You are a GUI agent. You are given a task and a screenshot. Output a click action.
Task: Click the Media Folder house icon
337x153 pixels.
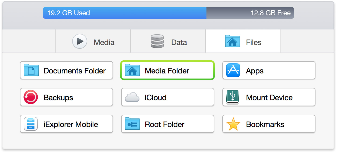132,70
